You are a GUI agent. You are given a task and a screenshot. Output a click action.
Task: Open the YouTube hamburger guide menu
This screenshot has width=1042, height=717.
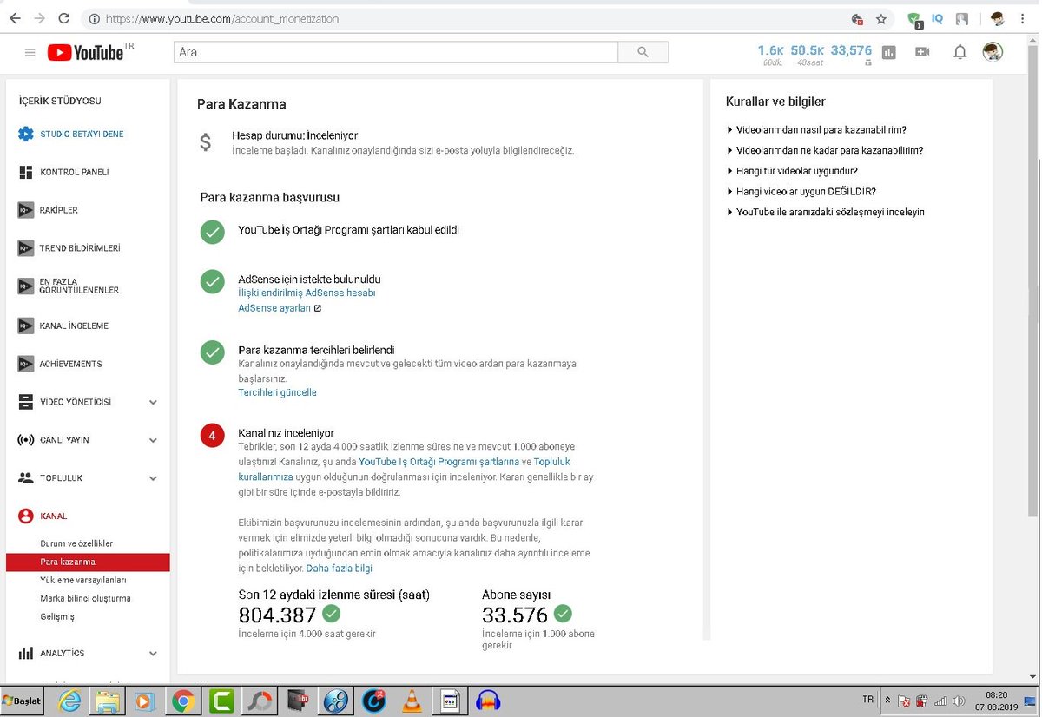pyautogui.click(x=30, y=53)
